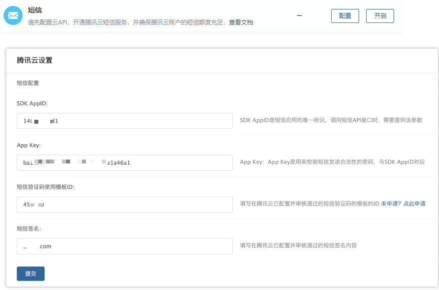439x290 pixels.
Task: Select the SDK AppID: field label
Action: point(32,104)
